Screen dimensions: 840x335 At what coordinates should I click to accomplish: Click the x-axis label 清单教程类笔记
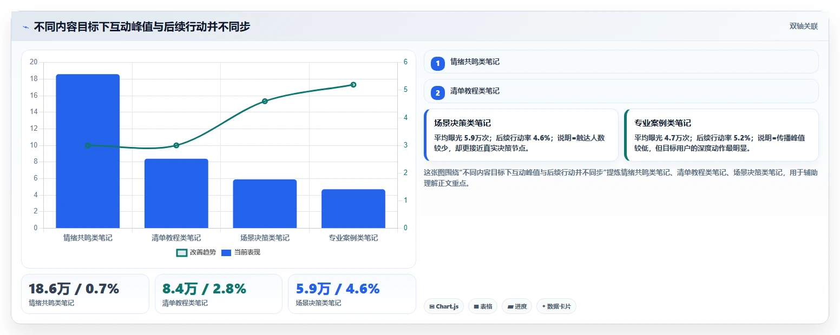pos(176,238)
